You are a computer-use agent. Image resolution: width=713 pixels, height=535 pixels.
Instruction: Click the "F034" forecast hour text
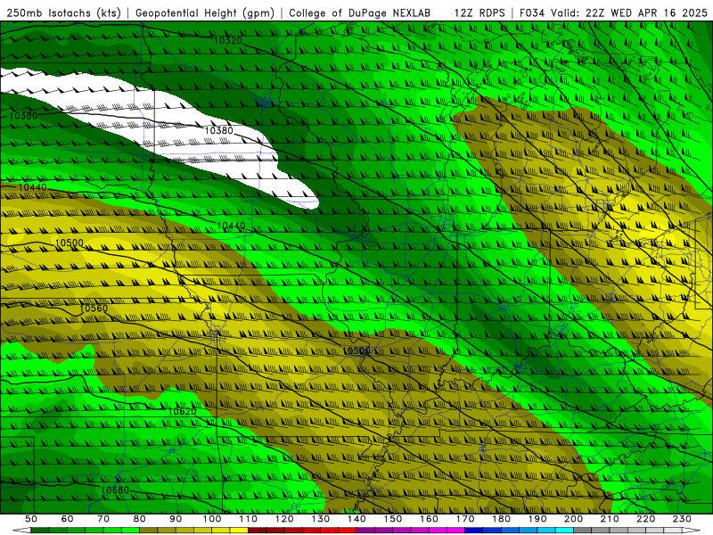tap(532, 12)
